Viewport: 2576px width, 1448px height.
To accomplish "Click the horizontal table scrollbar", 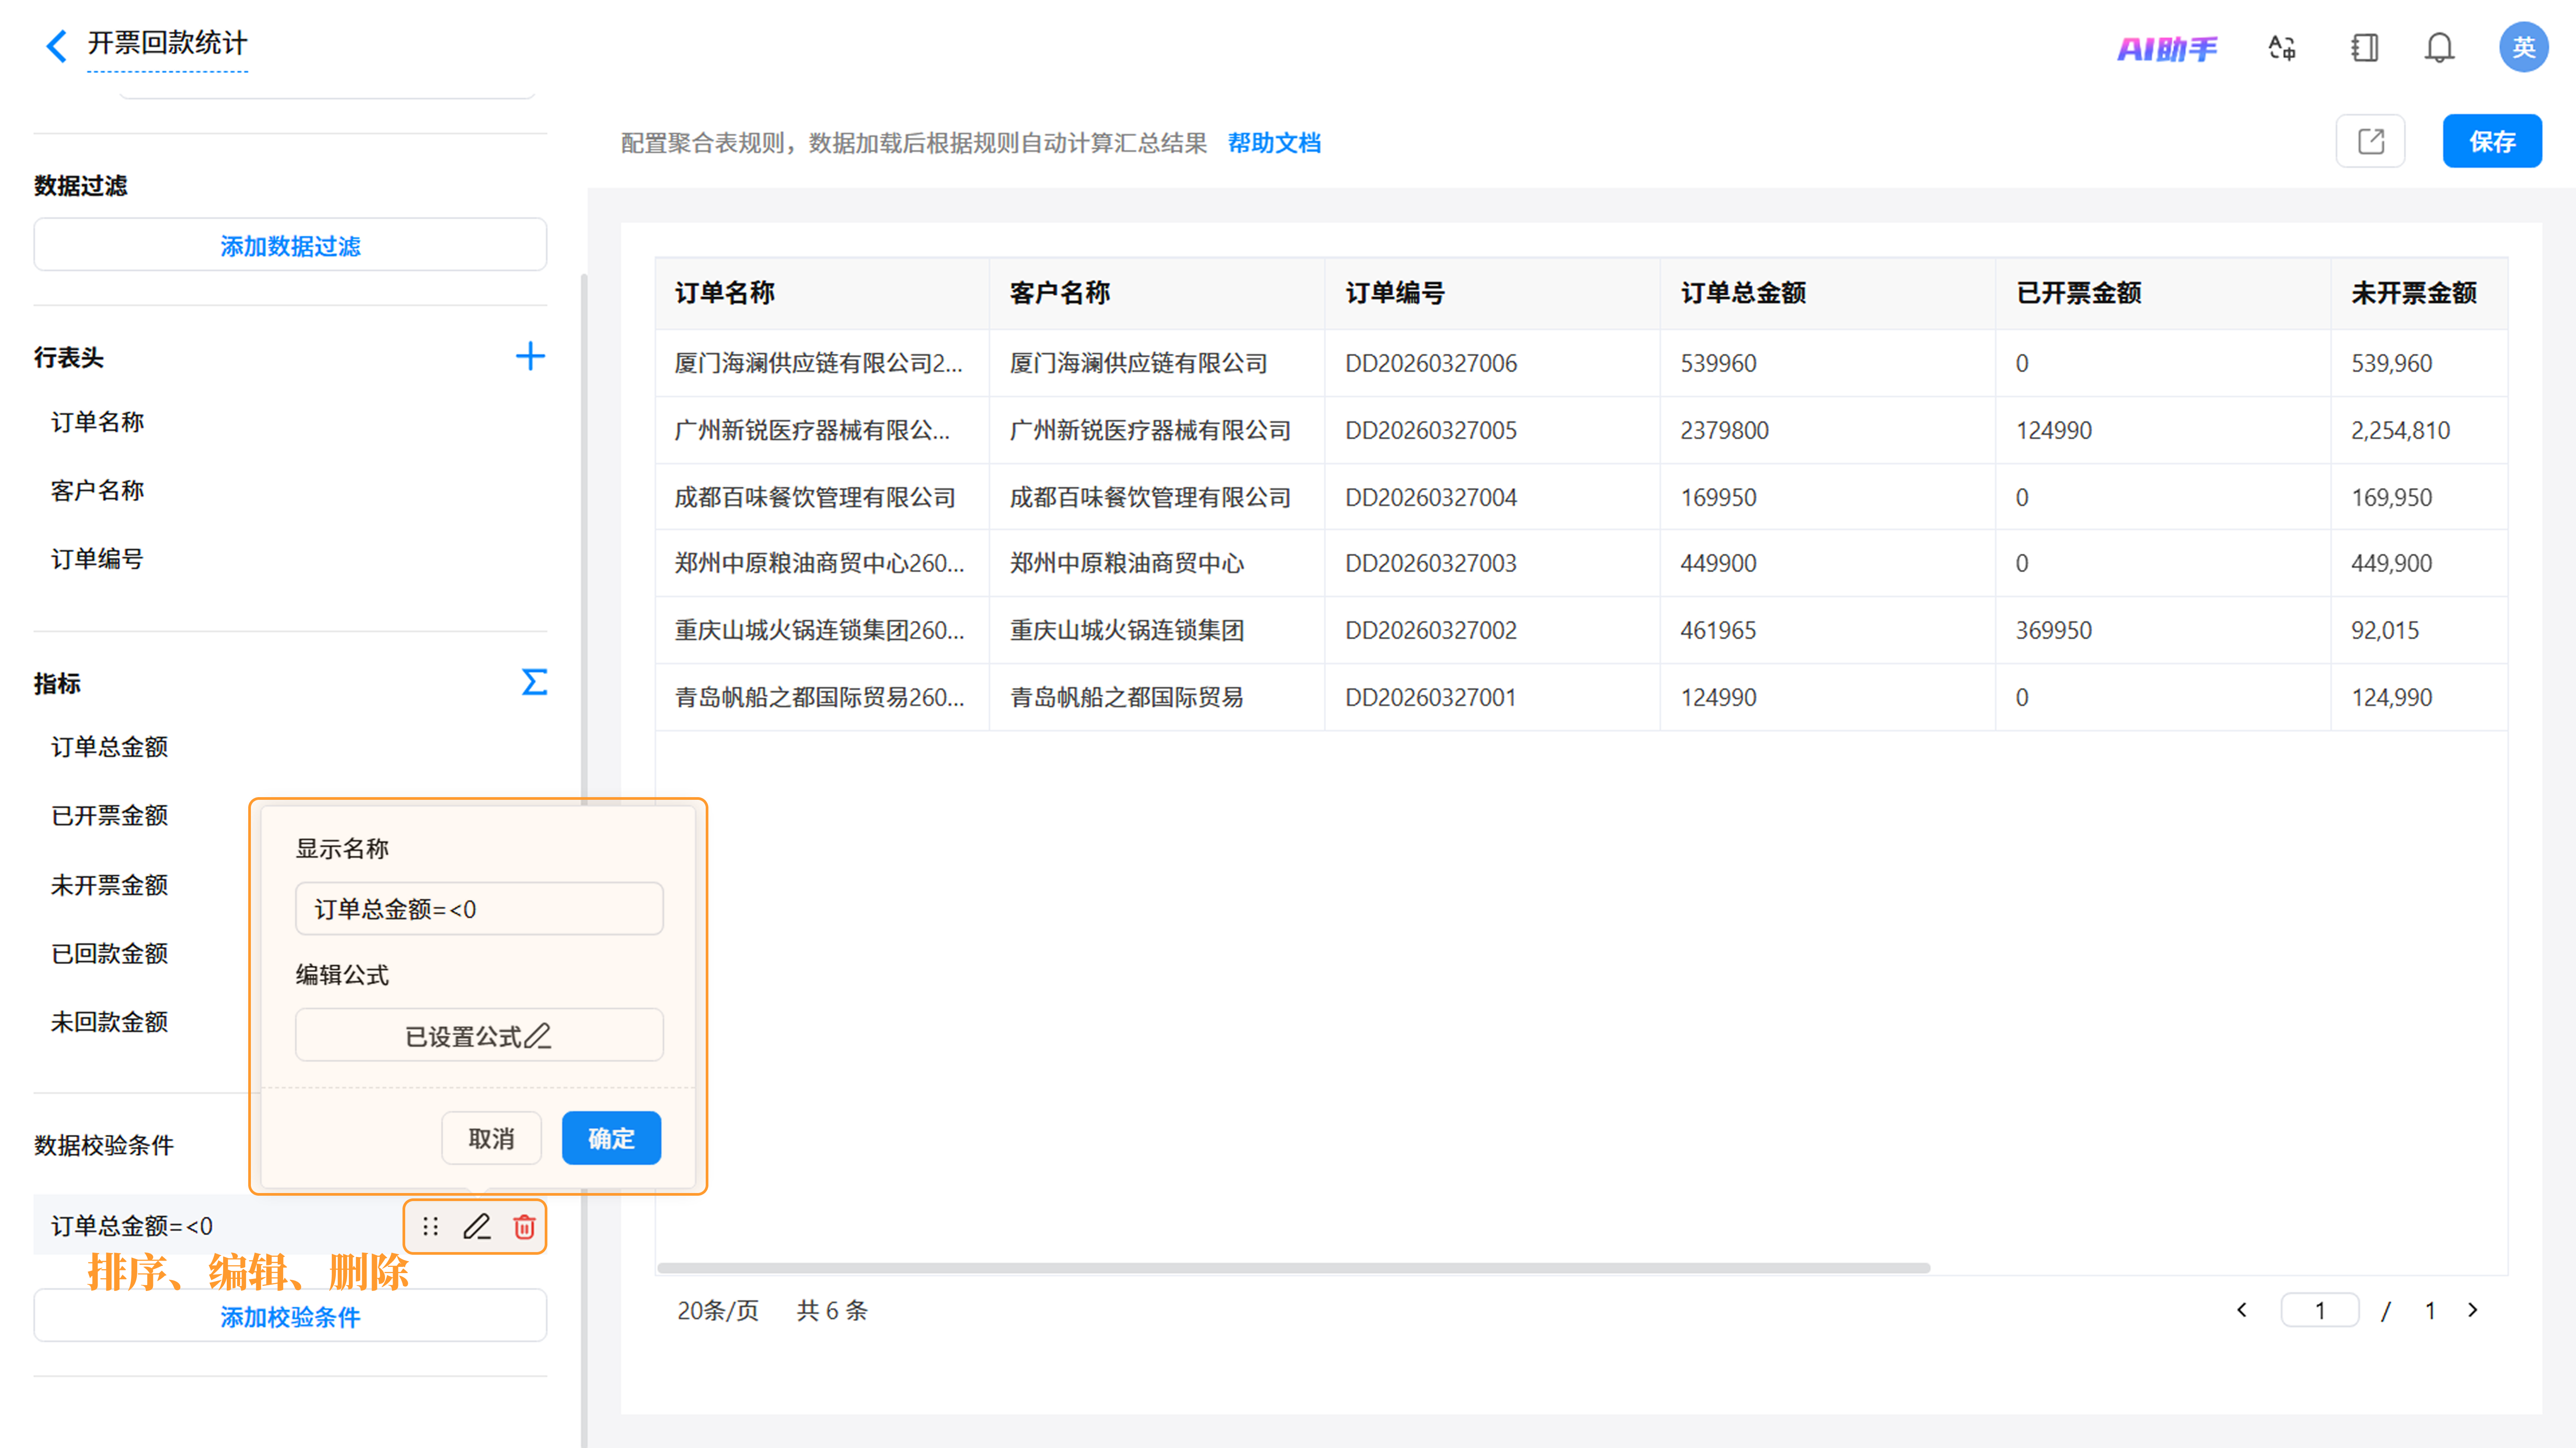I will tap(1293, 1268).
